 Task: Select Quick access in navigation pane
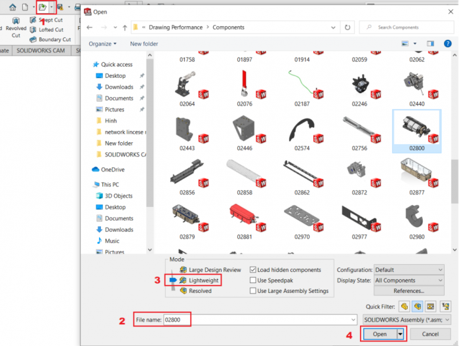click(x=113, y=64)
